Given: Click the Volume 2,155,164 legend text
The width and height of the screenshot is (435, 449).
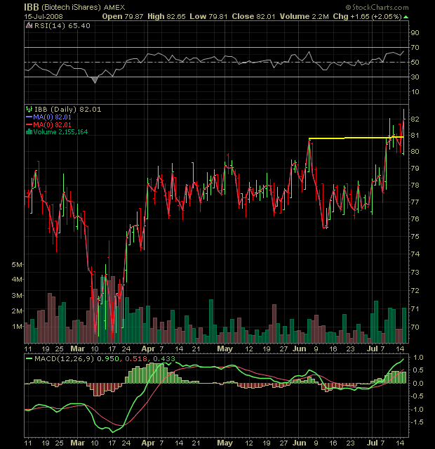Looking at the screenshot, I should 60,132.
